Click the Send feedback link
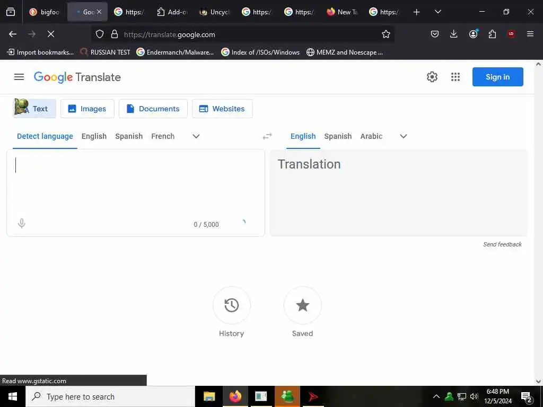The width and height of the screenshot is (543, 407). tap(502, 244)
